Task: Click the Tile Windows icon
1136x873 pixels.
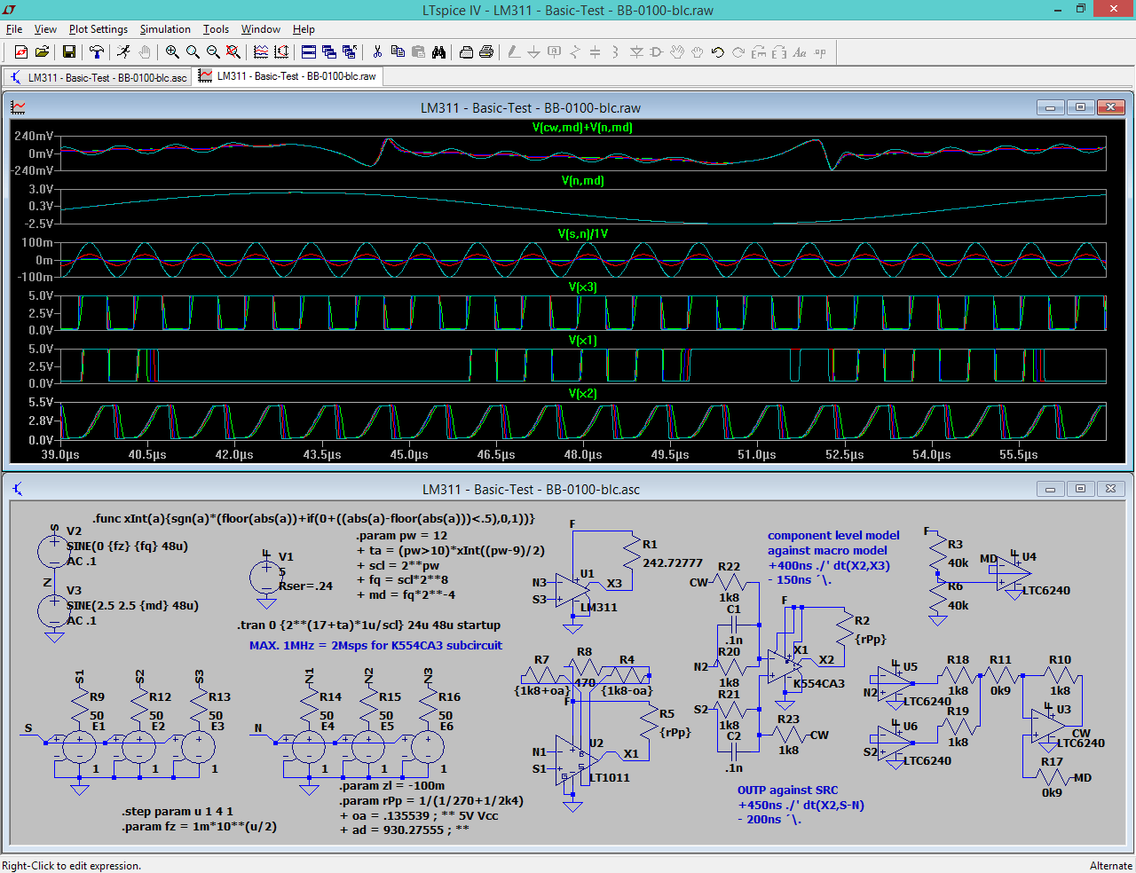Action: pos(309,52)
